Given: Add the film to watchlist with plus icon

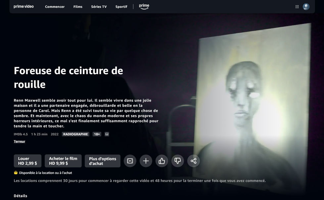Looking at the screenshot, I should pyautogui.click(x=146, y=161).
